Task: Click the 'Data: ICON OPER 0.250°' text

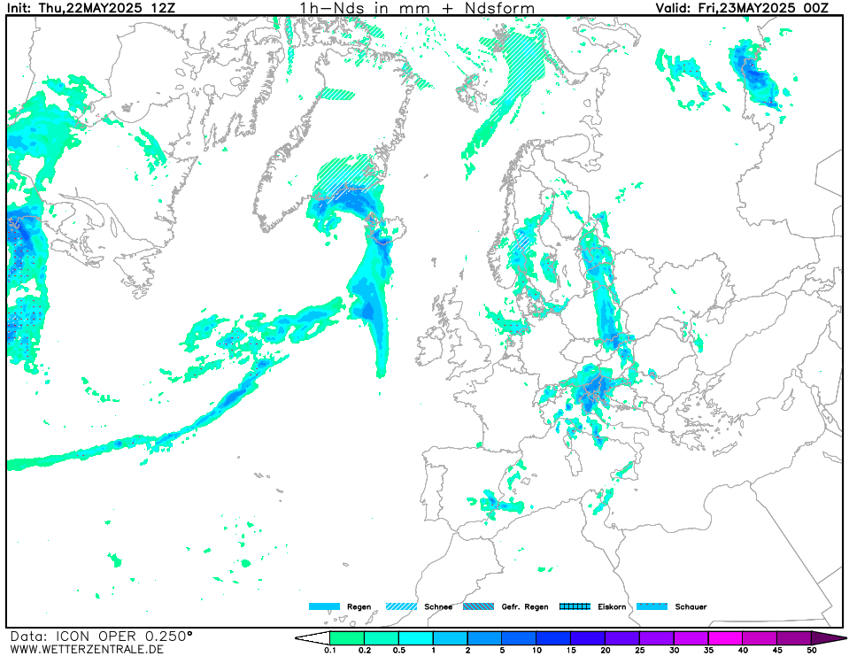Action: click(101, 636)
